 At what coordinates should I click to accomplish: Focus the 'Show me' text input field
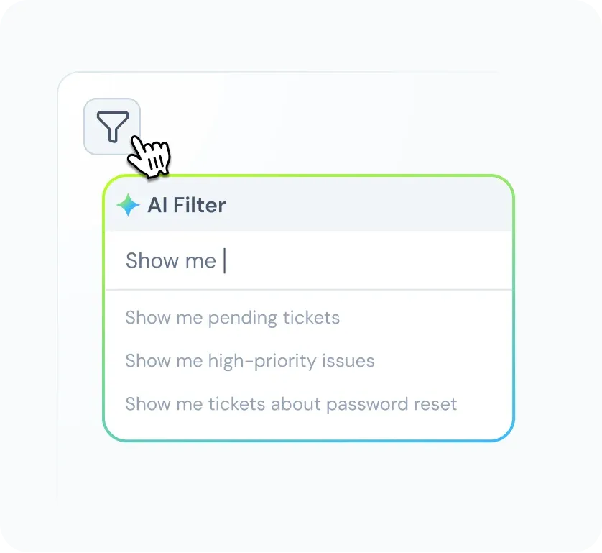[x=309, y=260]
